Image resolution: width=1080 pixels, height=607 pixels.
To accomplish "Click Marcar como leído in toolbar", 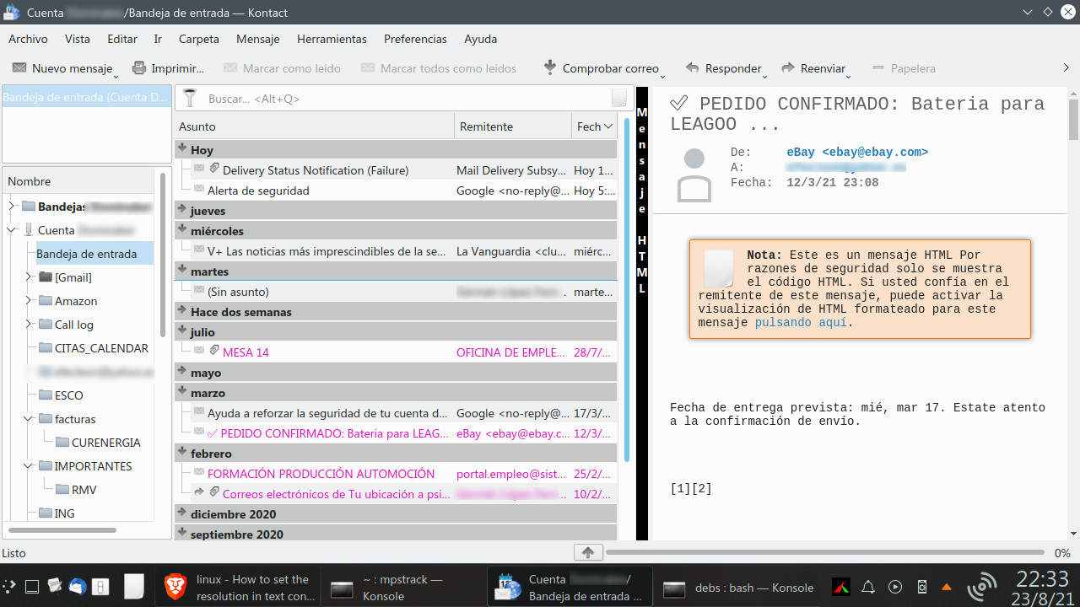I will pos(282,68).
